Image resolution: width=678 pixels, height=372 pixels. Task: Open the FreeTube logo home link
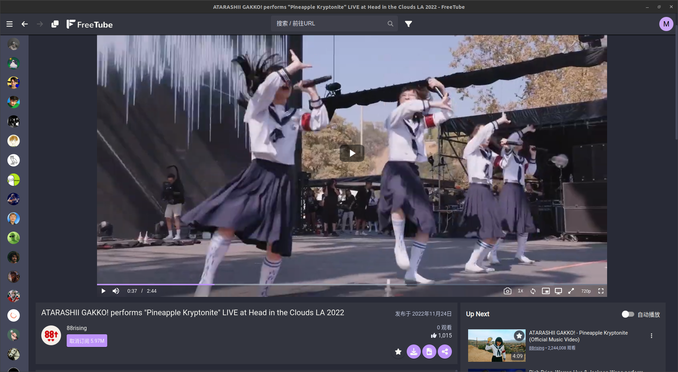tap(90, 24)
